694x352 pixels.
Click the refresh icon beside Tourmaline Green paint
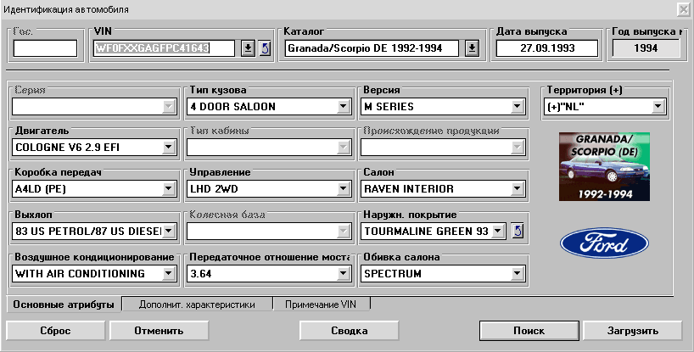tap(518, 230)
